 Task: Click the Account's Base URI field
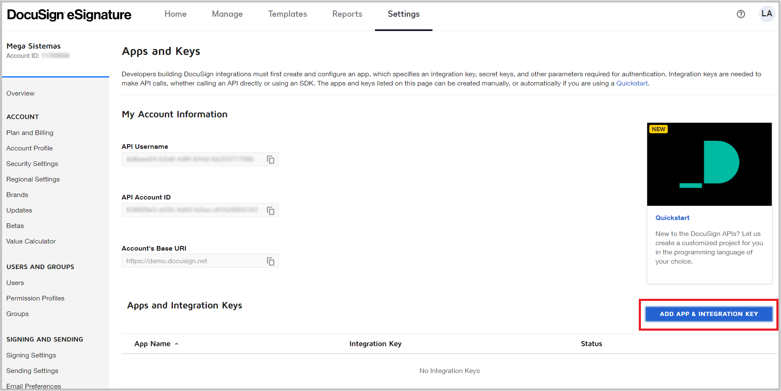[193, 261]
